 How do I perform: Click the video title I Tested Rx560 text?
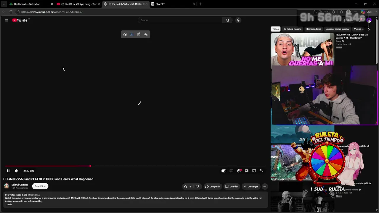[48, 179]
